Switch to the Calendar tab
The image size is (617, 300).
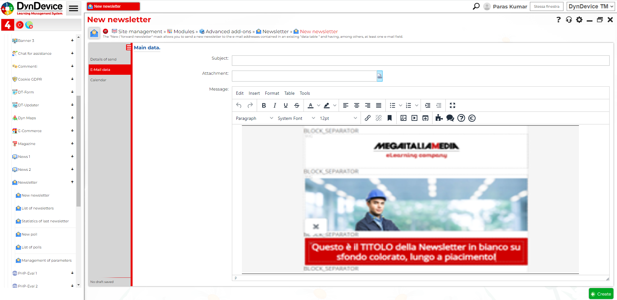tap(98, 80)
